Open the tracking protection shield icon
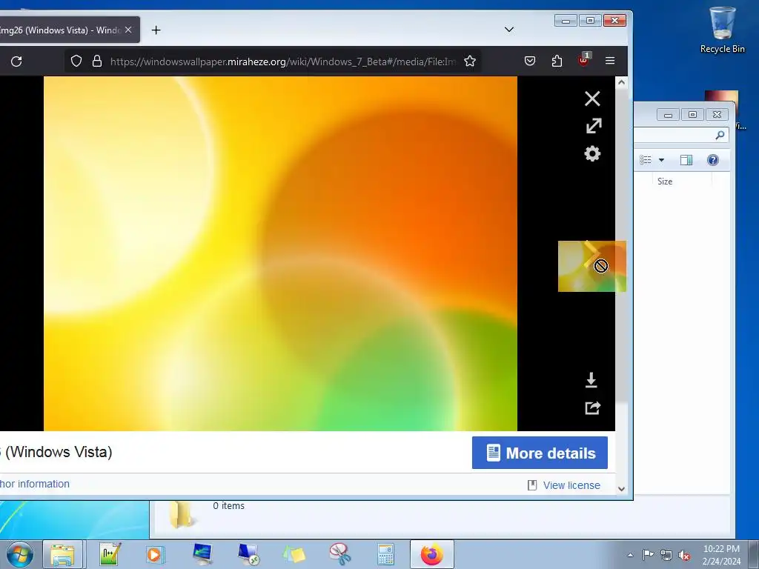 76,61
